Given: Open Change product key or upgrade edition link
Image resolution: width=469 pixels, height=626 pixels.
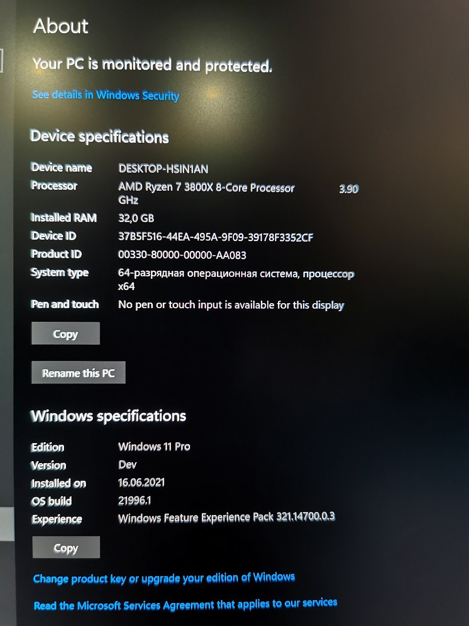Looking at the screenshot, I should click(x=164, y=578).
